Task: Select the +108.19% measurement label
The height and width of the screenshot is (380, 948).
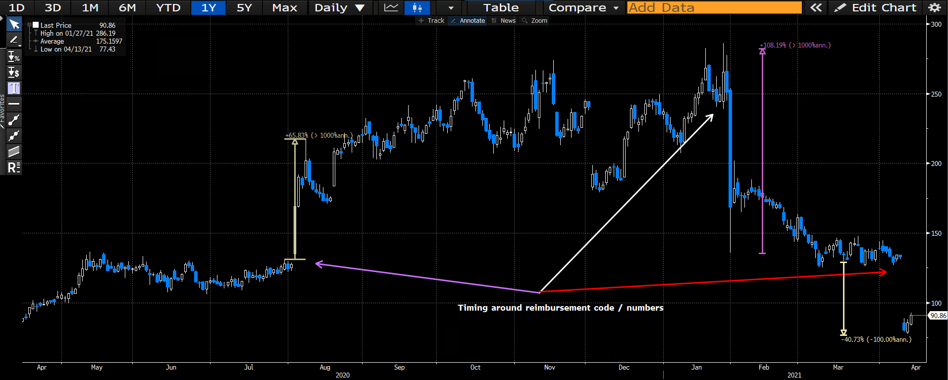Action: coord(795,45)
